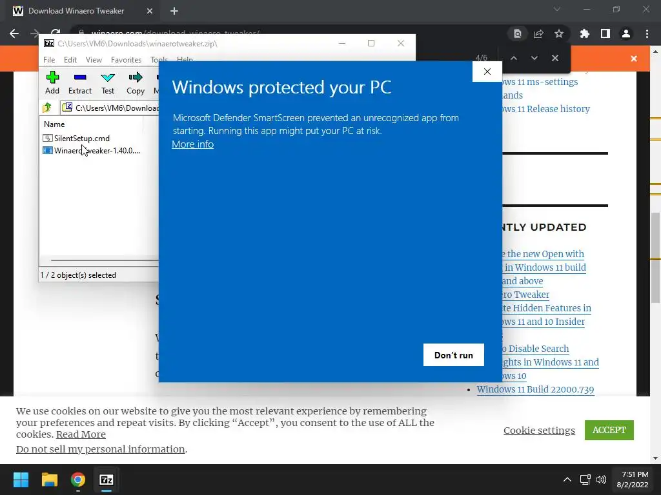Open 7-Zip from the taskbar
661x495 pixels.
tap(107, 480)
